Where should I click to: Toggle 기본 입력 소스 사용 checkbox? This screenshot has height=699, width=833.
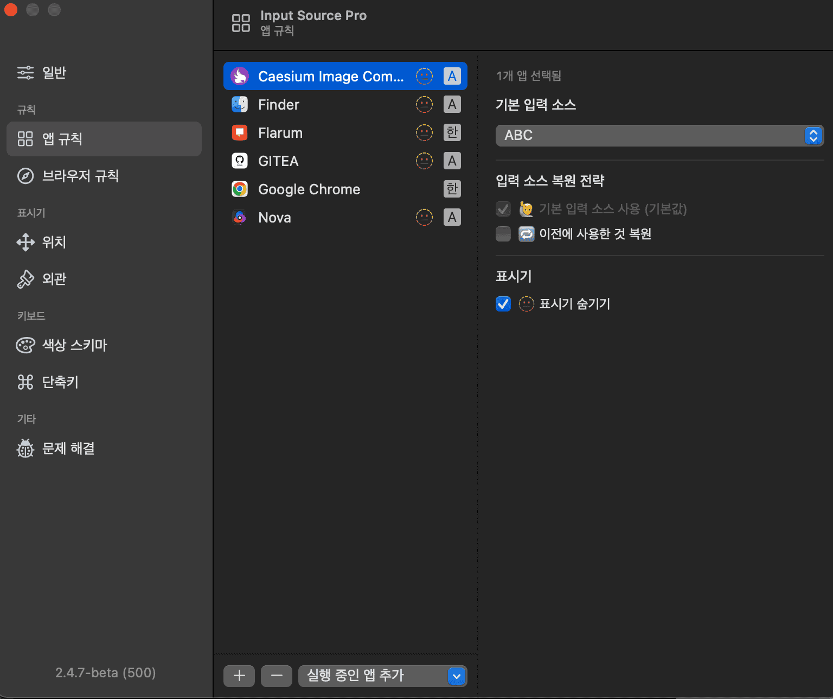(x=503, y=209)
